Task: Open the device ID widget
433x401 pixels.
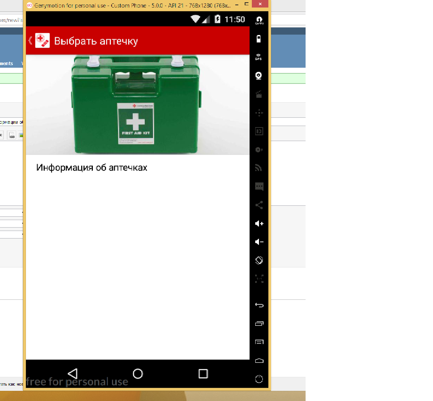Action: click(259, 131)
